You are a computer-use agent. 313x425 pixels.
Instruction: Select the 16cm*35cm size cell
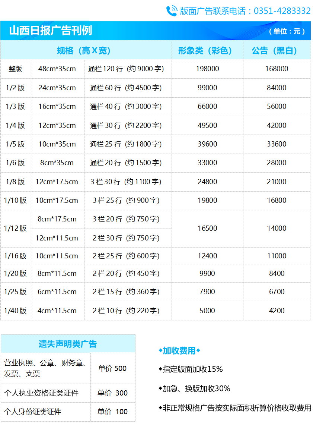pyautogui.click(x=57, y=107)
